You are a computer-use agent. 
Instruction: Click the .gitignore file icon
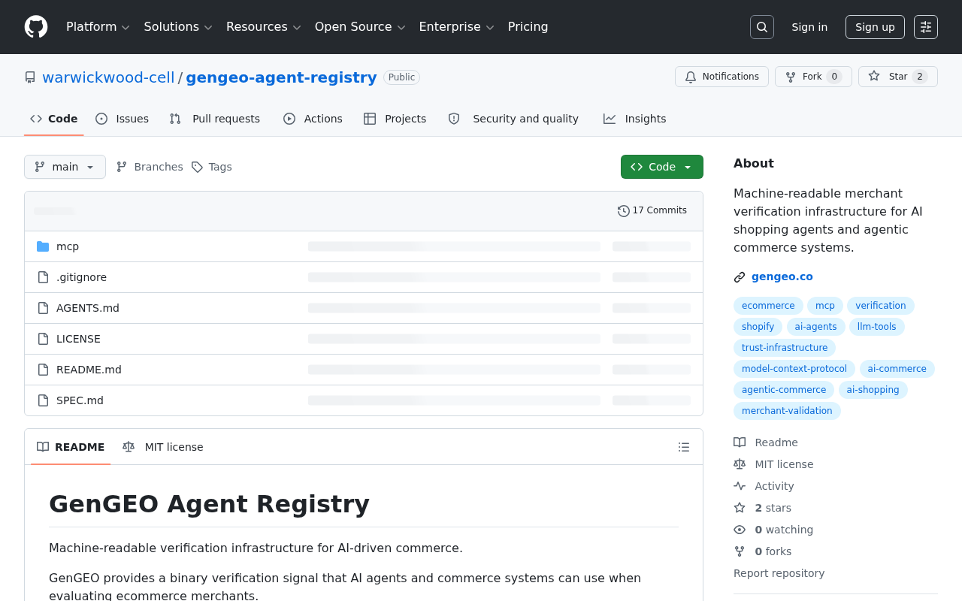tap(43, 277)
